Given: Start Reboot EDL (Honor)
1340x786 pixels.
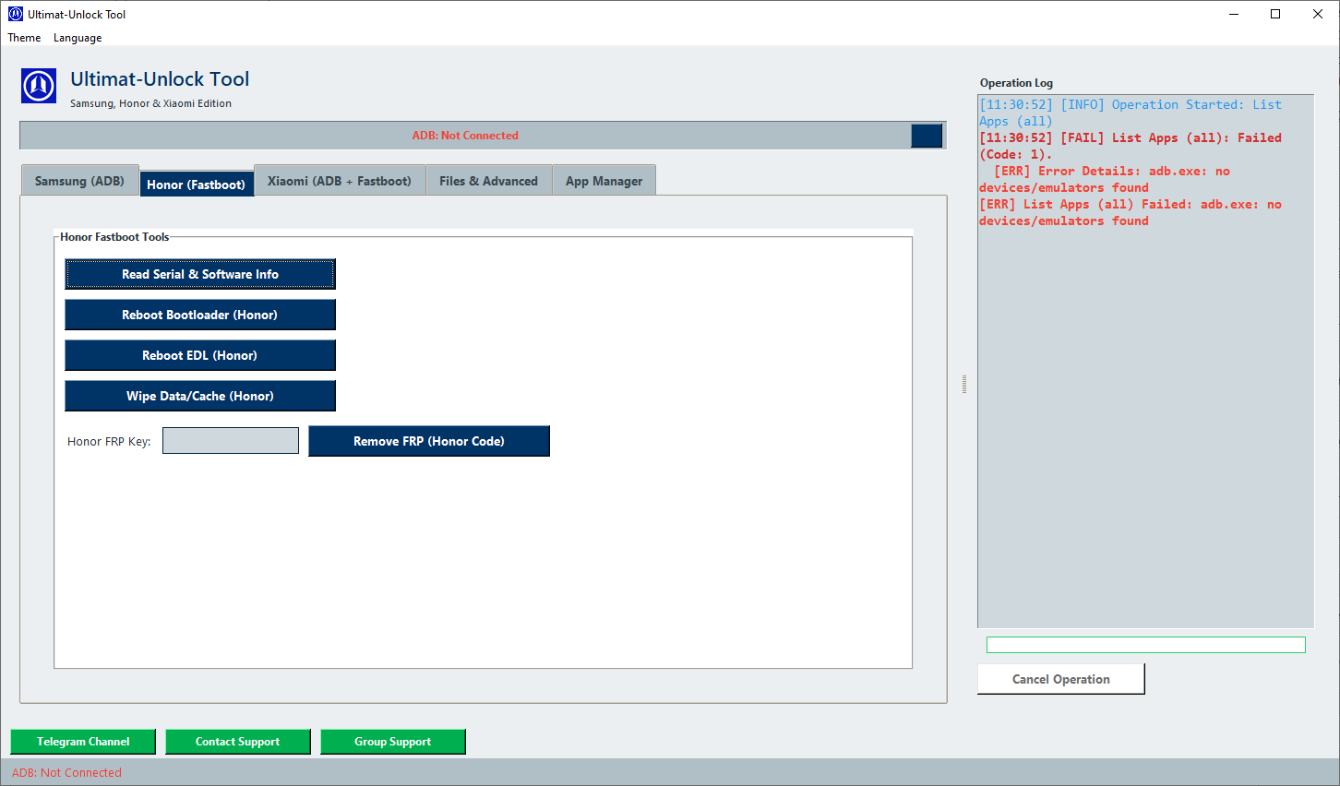Looking at the screenshot, I should 199,355.
